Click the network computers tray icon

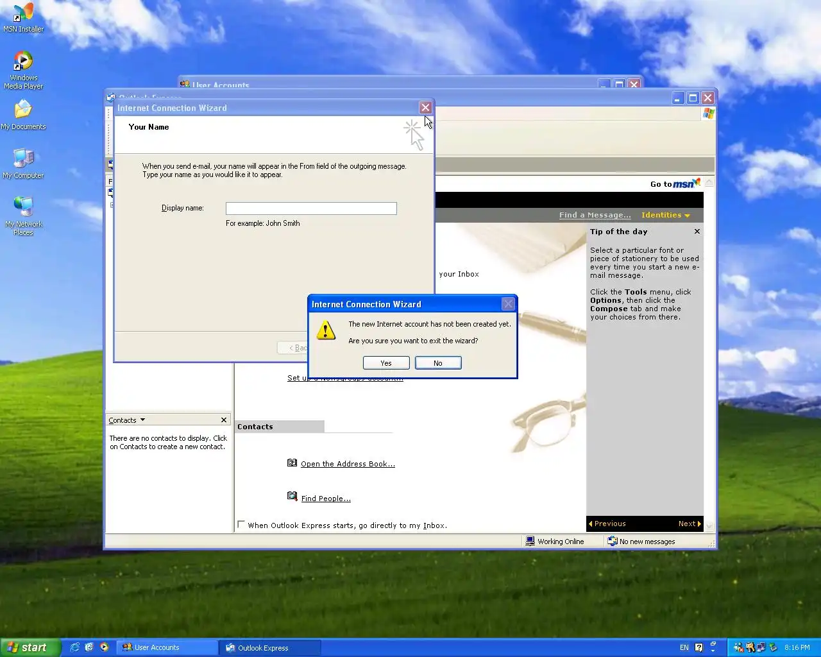coord(761,647)
